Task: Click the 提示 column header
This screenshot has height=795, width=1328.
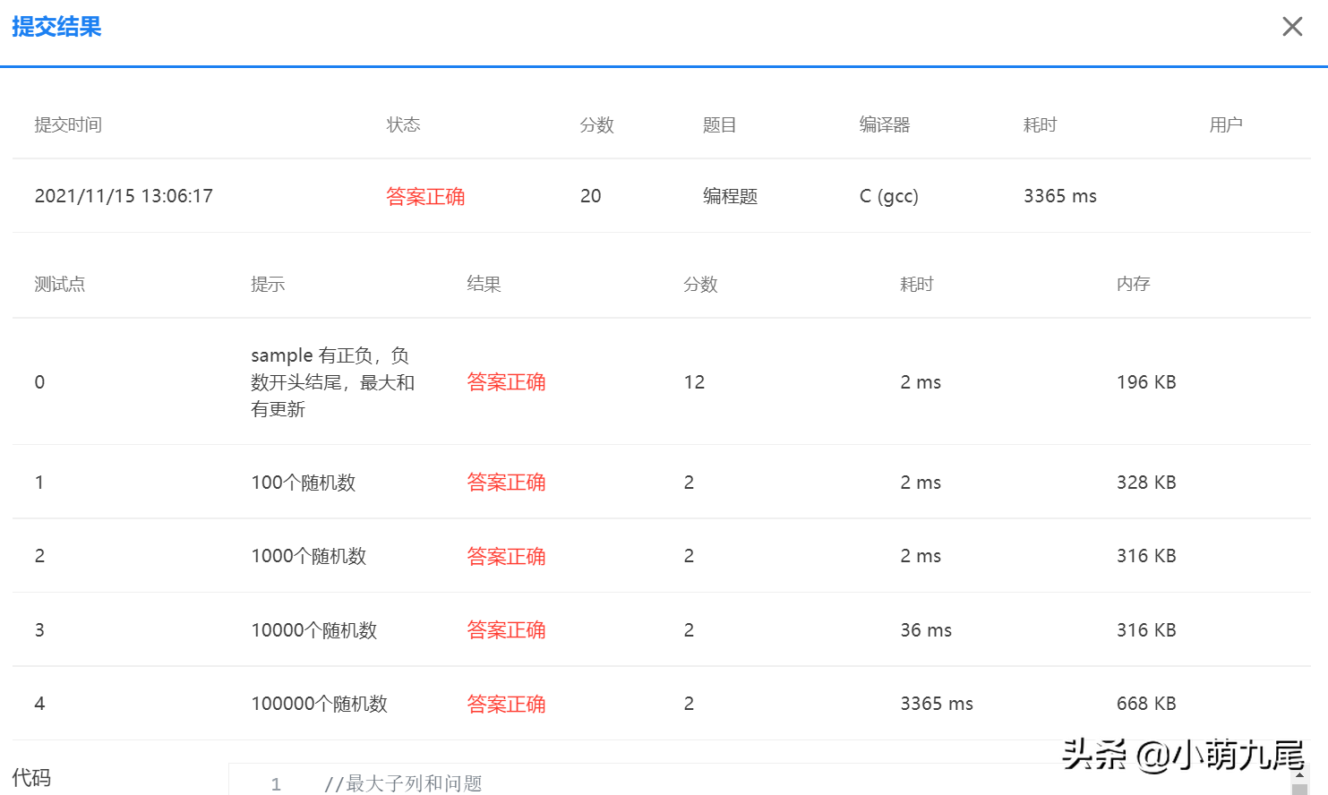Action: pyautogui.click(x=267, y=284)
